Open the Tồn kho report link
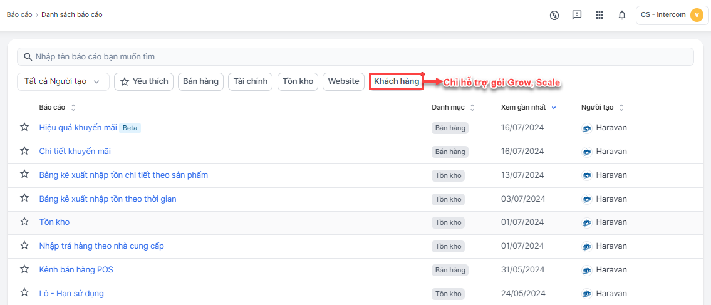 click(x=54, y=222)
